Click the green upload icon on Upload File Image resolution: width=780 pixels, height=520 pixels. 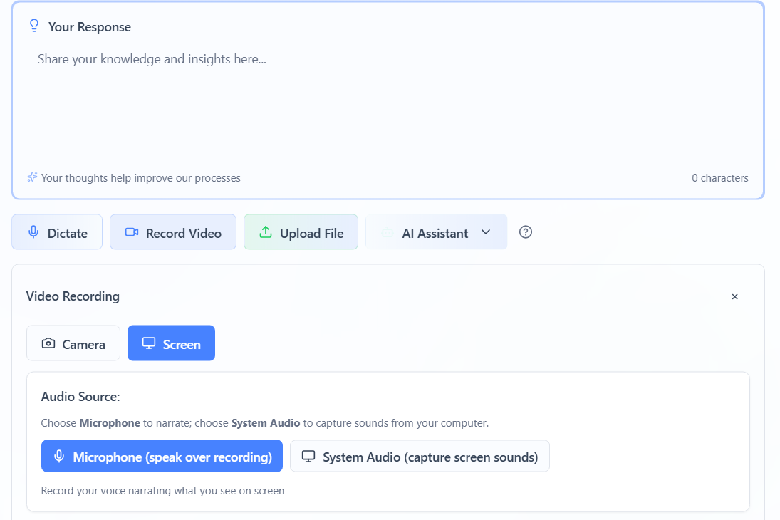(x=266, y=232)
